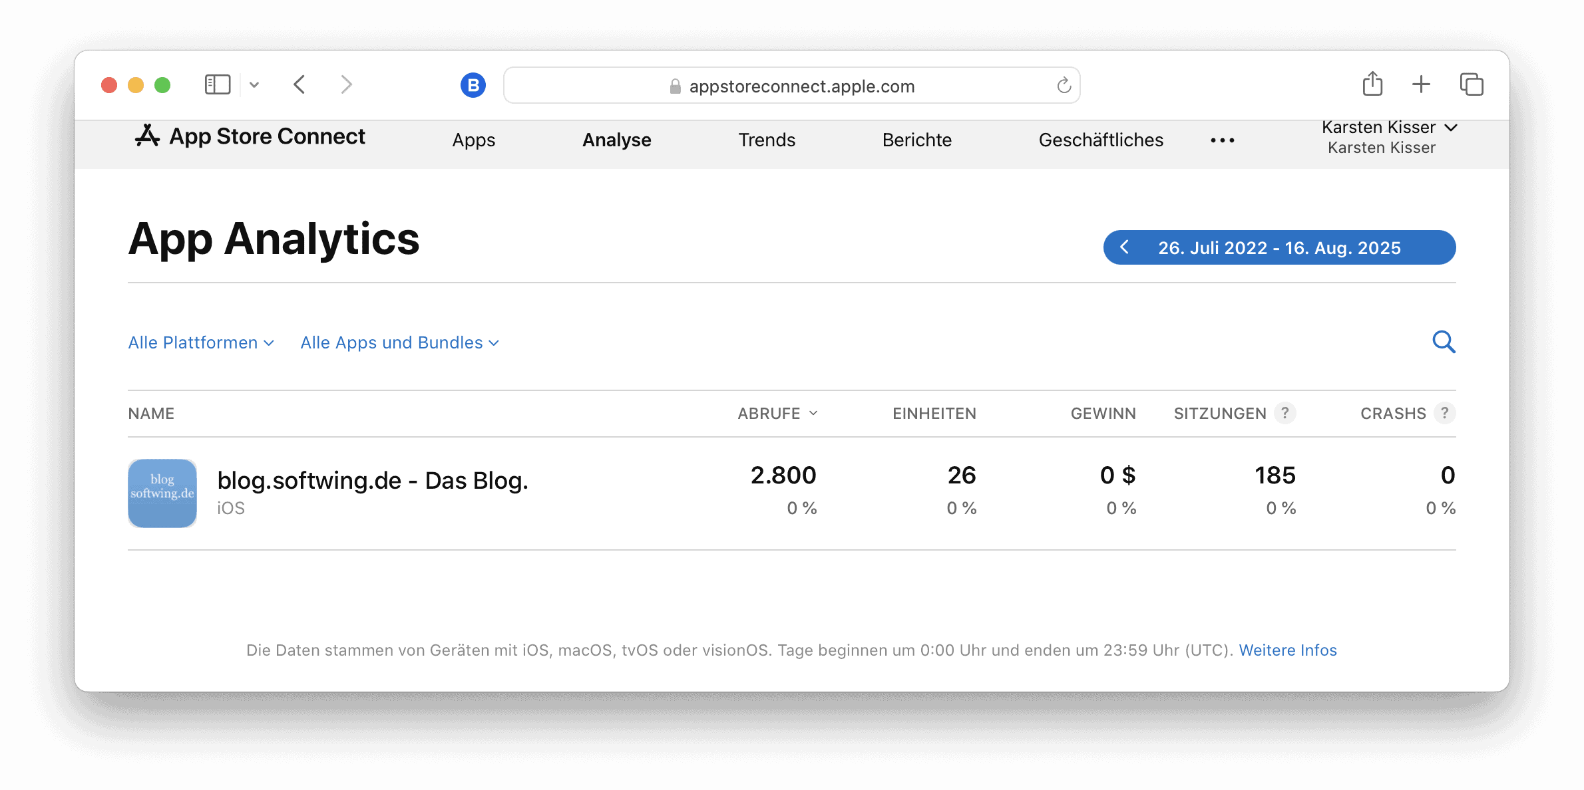
Task: Click the 0 $ Gewinn value
Action: click(x=1117, y=475)
